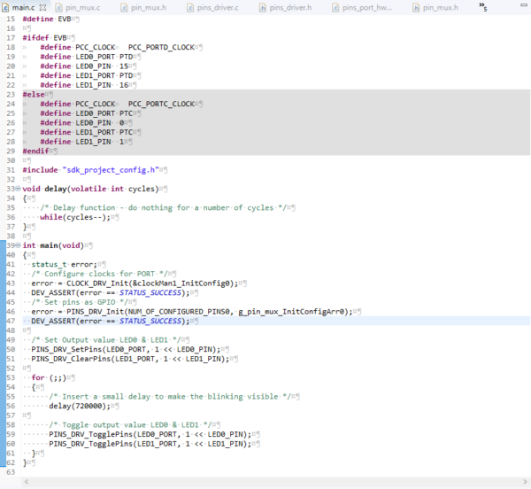Click the main.c file icon in tab
The image size is (531, 489).
pos(6,7)
